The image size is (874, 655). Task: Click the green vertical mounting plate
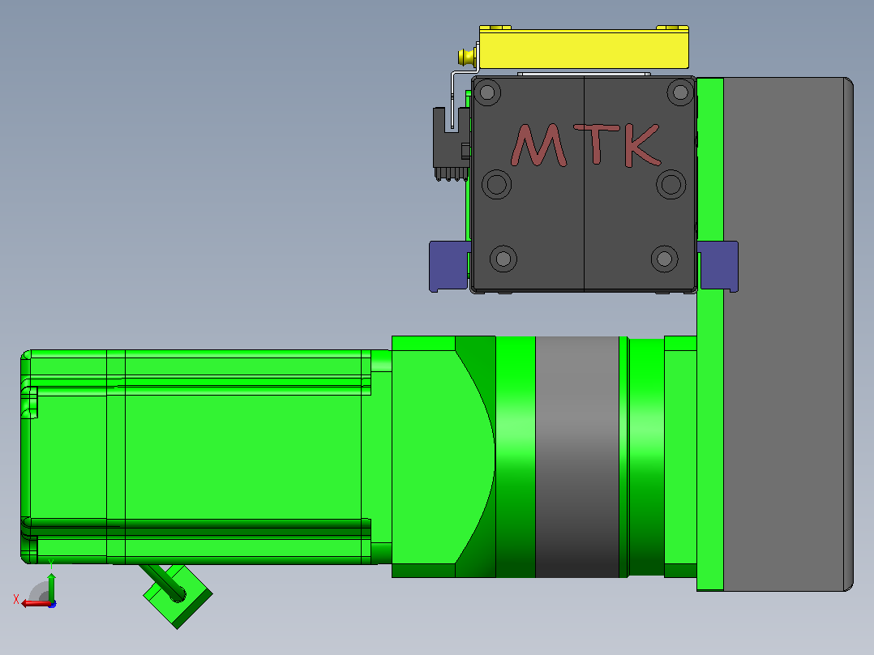[x=710, y=335]
